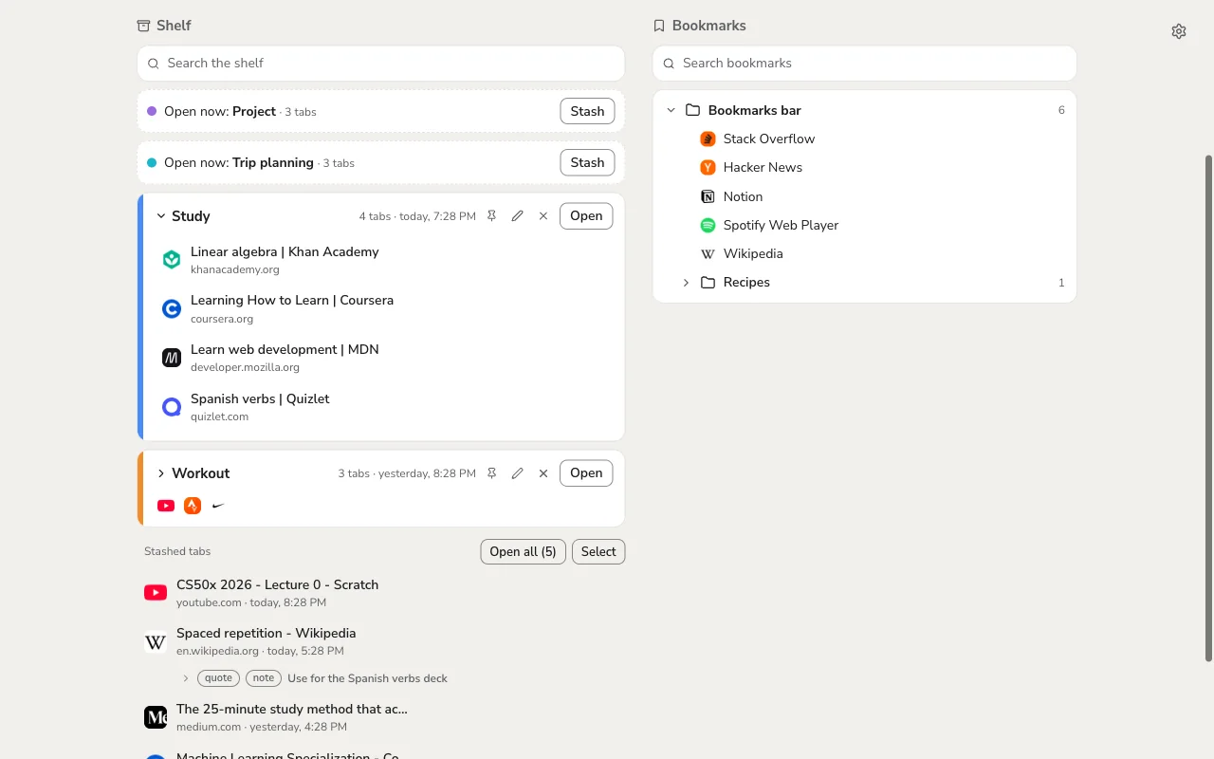Image resolution: width=1214 pixels, height=759 pixels.
Task: Pin the Workout group
Action: pos(491,473)
